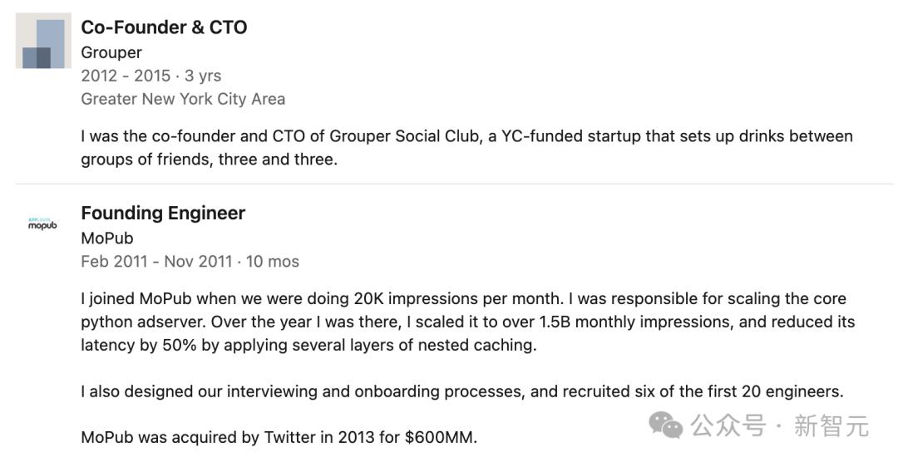Click the MoPub company name under Founding Engineer
This screenshot has width=898, height=462.
point(107,238)
